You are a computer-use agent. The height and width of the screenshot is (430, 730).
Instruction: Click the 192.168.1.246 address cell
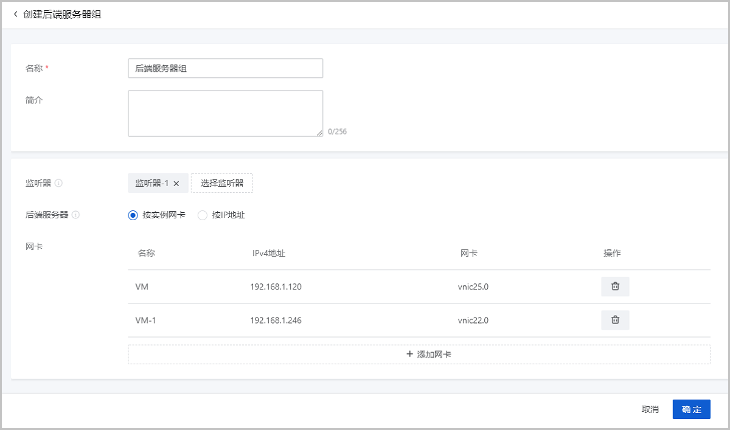tap(276, 320)
